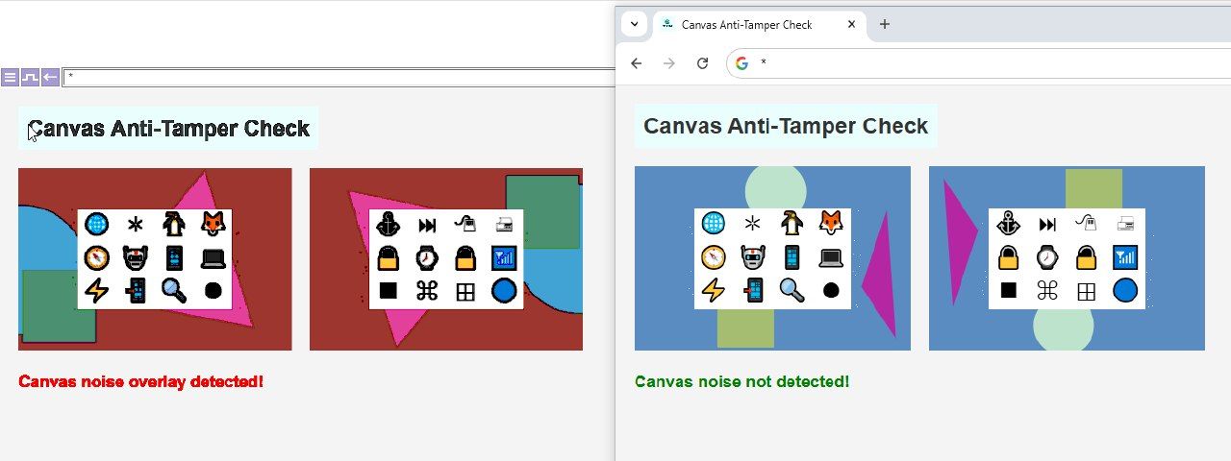Click the Canvas Anti-Tamper Check heading in Chrome
This screenshot has width=1231, height=461.
(786, 126)
